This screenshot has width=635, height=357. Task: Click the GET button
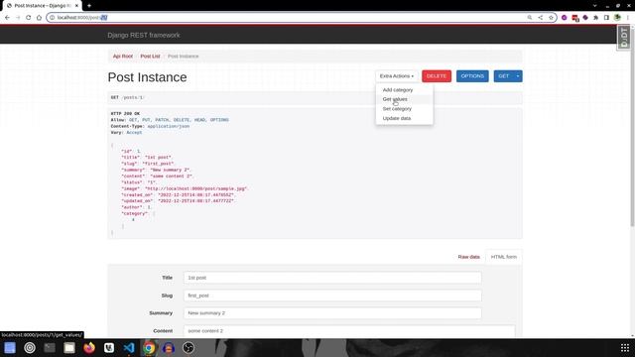[x=503, y=76]
